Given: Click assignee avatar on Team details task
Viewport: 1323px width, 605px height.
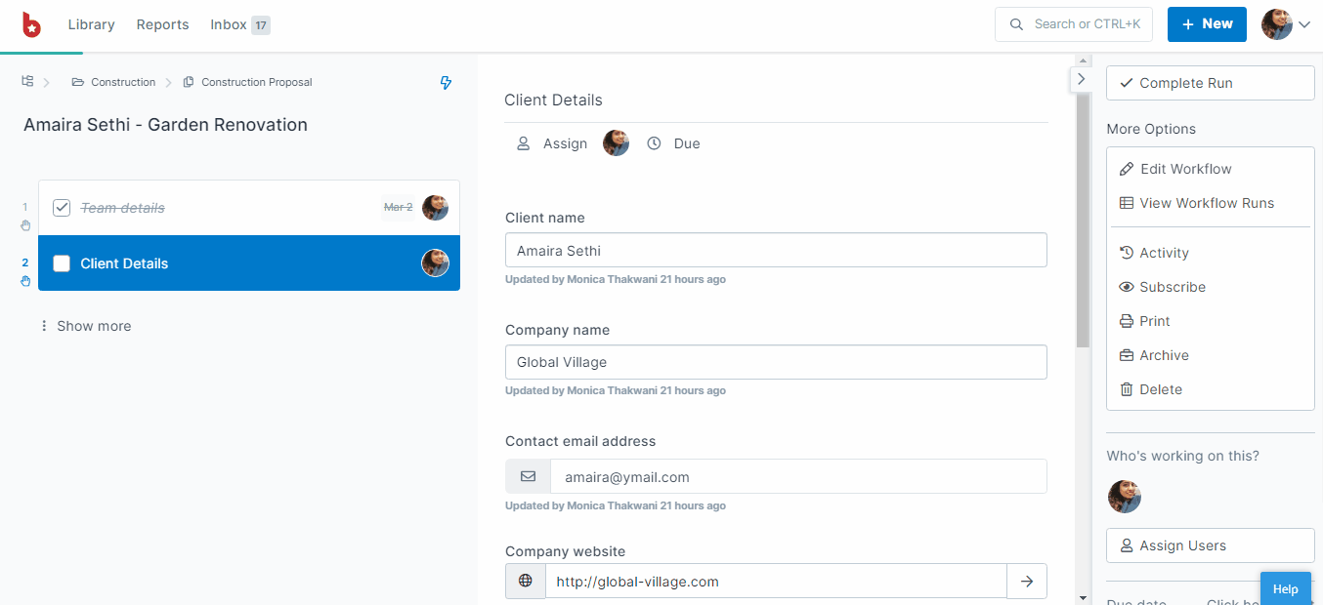Looking at the screenshot, I should coord(435,207).
